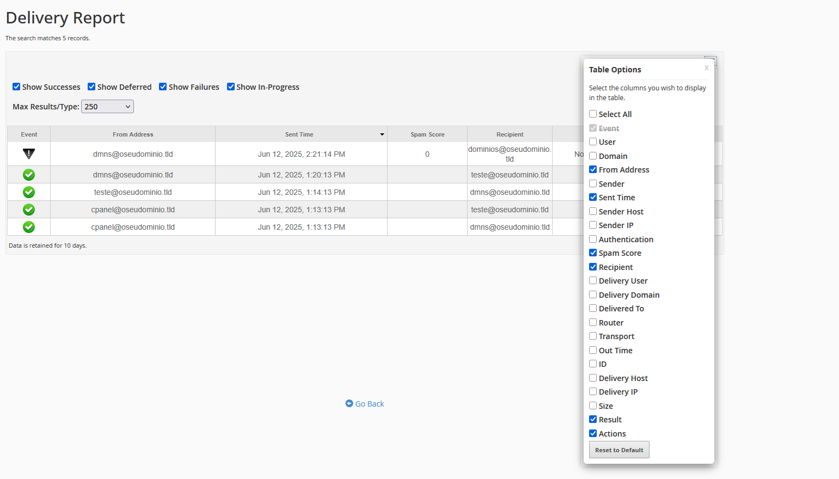Click success icon for last cpanel row
This screenshot has width=839, height=479.
click(29, 227)
